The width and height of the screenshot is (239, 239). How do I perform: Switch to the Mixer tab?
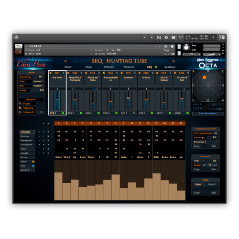[68, 67]
